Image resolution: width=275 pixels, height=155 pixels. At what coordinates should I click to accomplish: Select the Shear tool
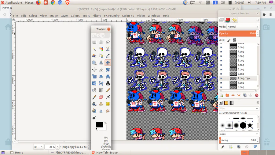(101, 77)
